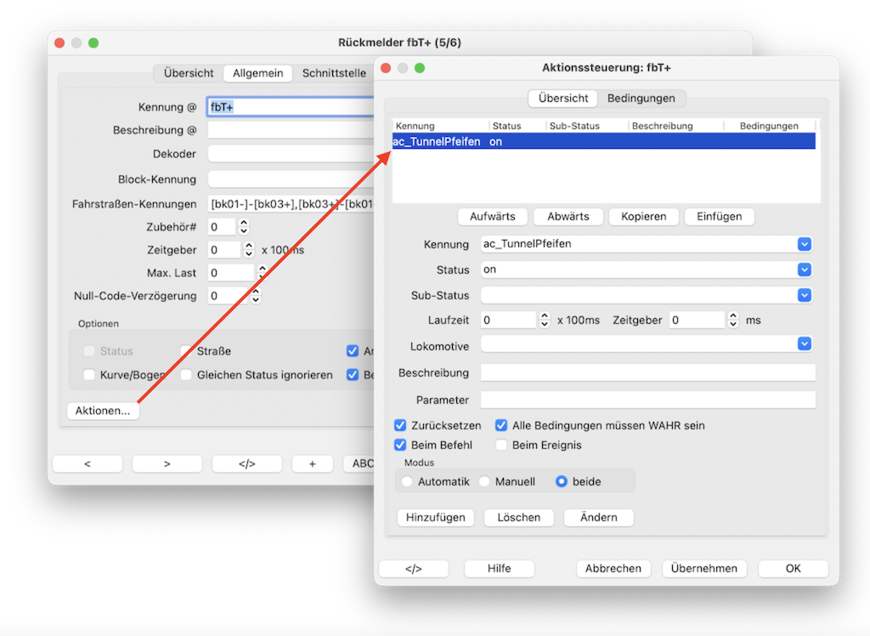Switch to the Bedingungen tab
870x636 pixels.
pyautogui.click(x=641, y=98)
